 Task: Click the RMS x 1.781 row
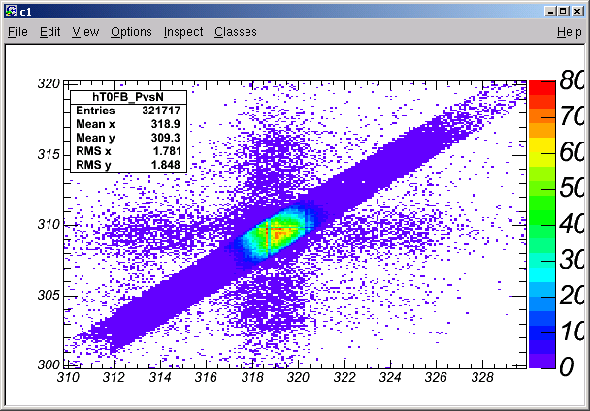pos(128,151)
